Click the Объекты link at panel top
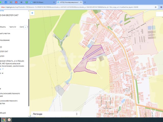 (2, 11)
